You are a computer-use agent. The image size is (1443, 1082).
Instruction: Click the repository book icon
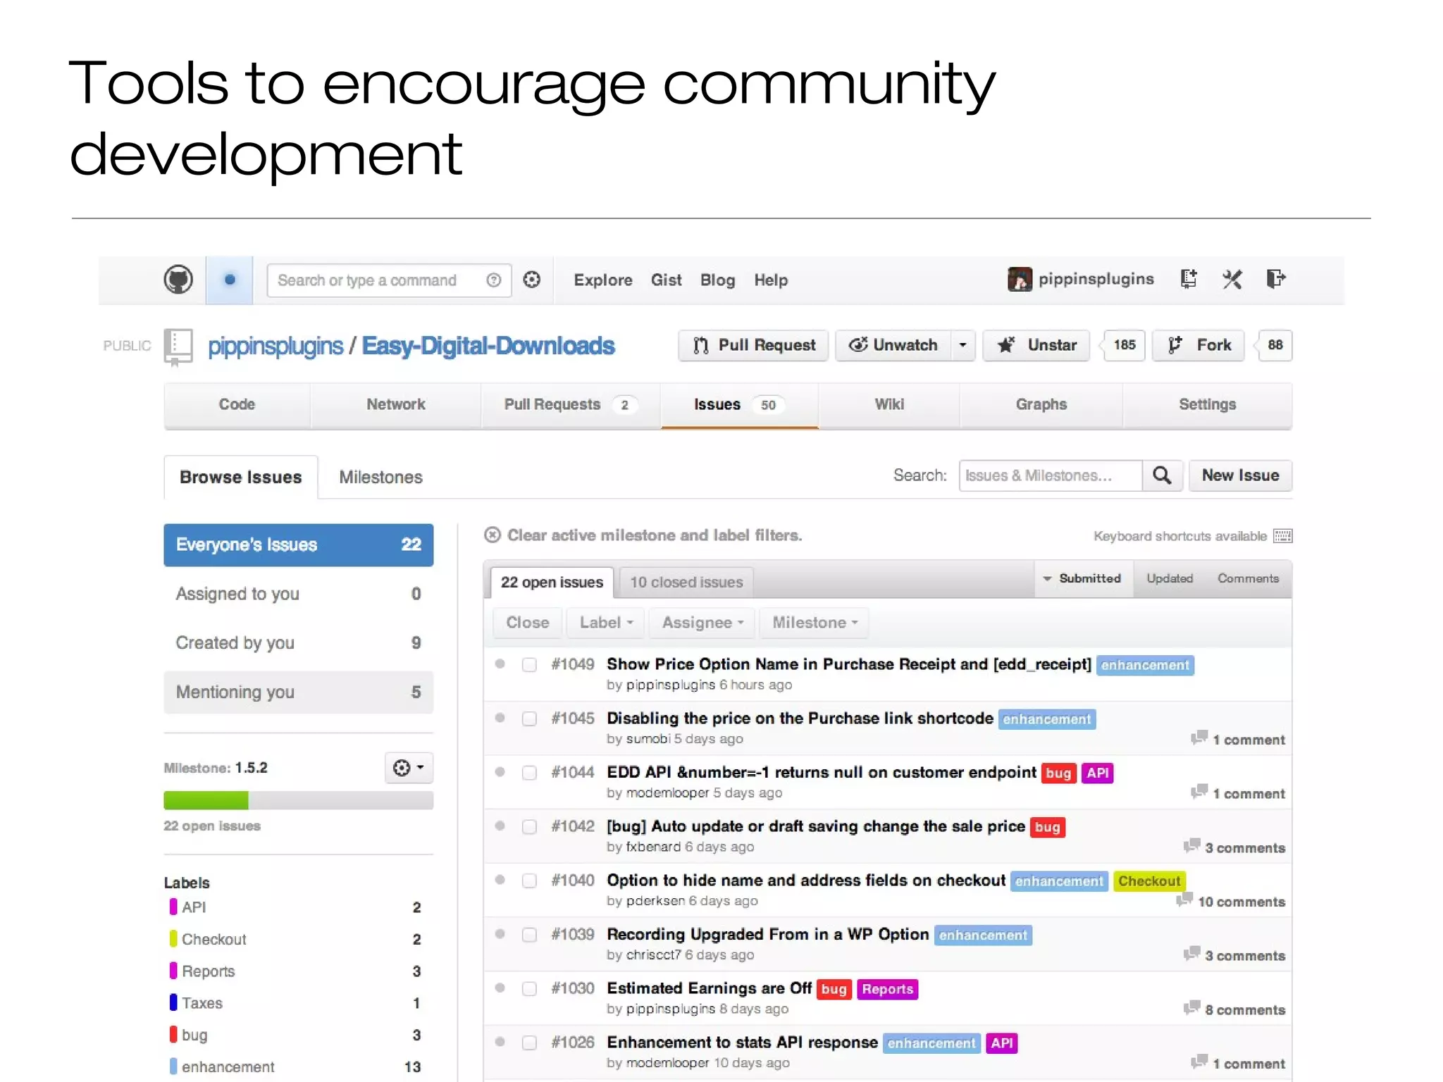178,347
